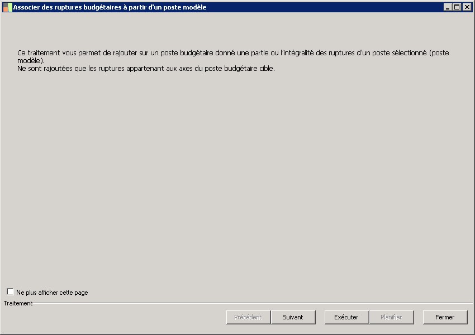The height and width of the screenshot is (335, 475).
Task: Click the application icon in the title bar
Action: 7,7
